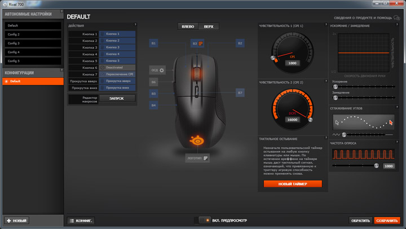Viewport: 406px width, 229px height.
Task: Click the Ускорение slider handle
Action: 336,86
